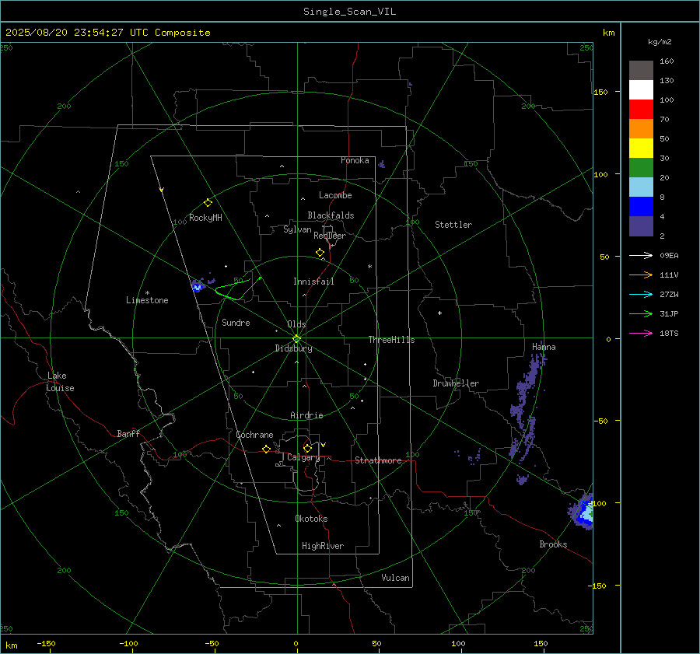This screenshot has width=700, height=654.
Task: Click the magenta 18TS track arrow
Action: pos(641,333)
